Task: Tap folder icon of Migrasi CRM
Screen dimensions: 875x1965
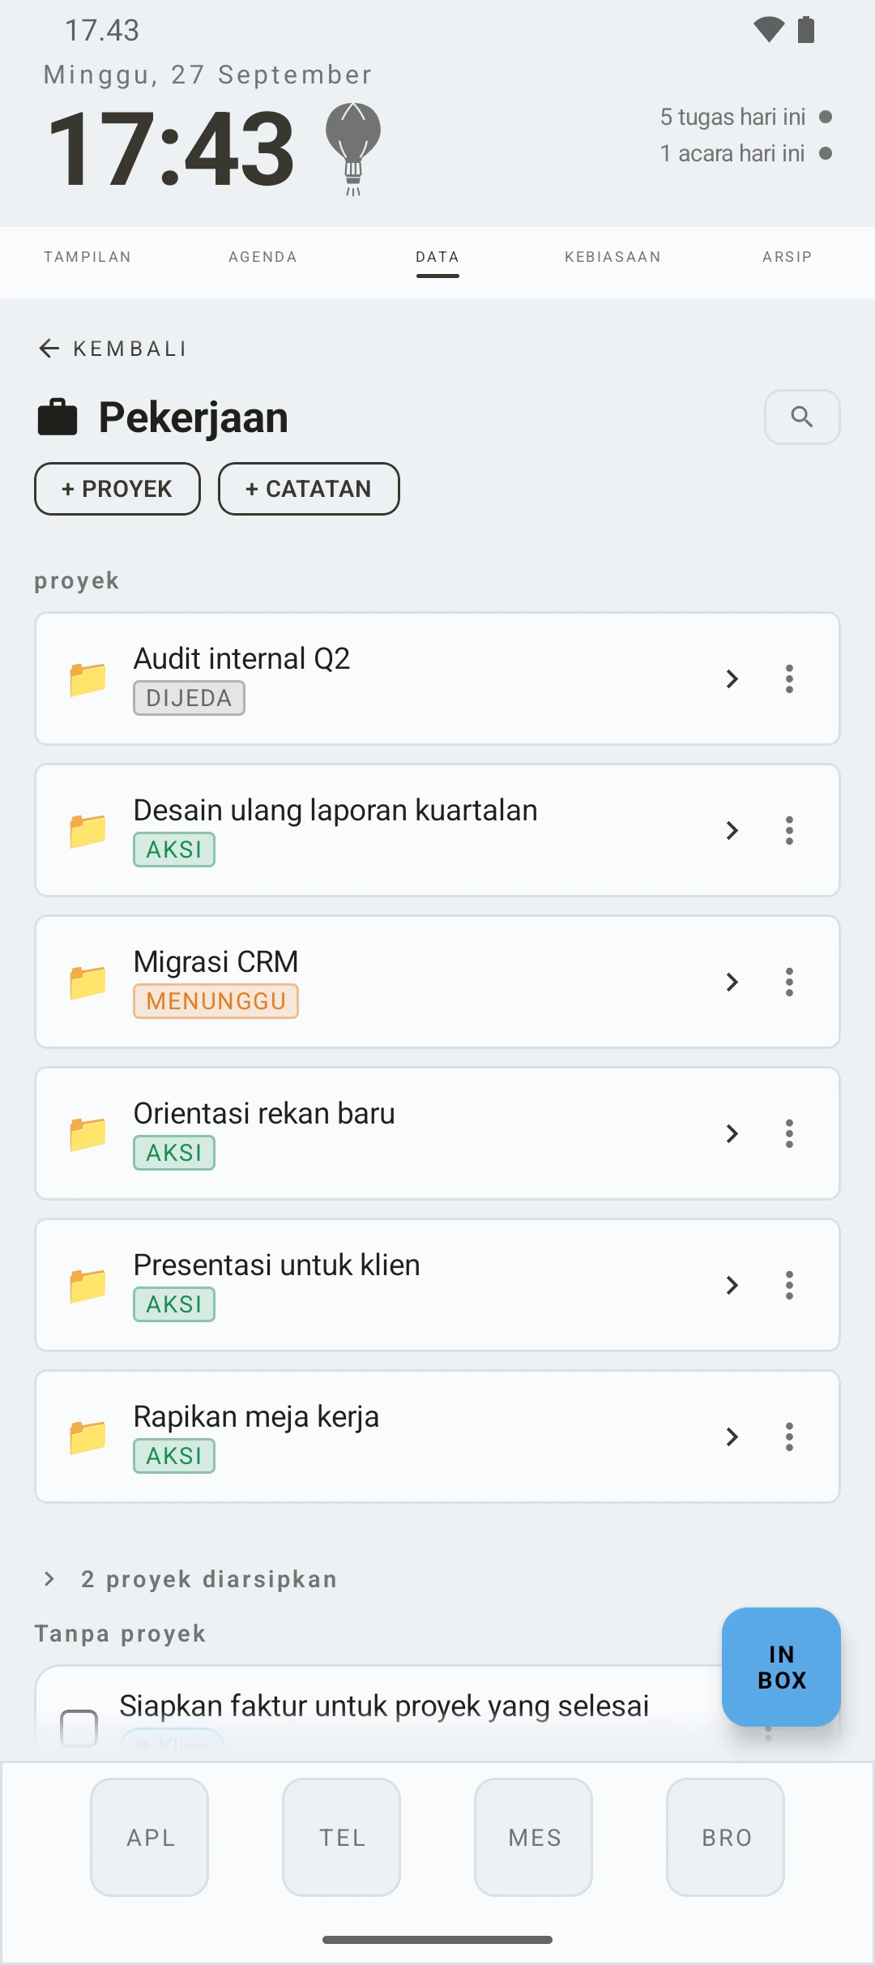Action: (x=87, y=983)
